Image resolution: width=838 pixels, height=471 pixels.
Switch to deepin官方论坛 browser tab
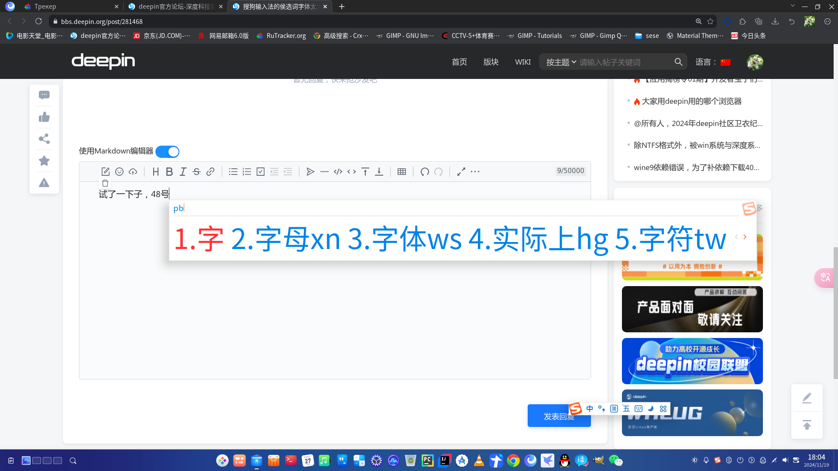pos(175,7)
